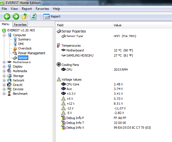The image size is (172, 142).
Task: Expand the Storage tree node
Action: pyautogui.click(x=4, y=76)
